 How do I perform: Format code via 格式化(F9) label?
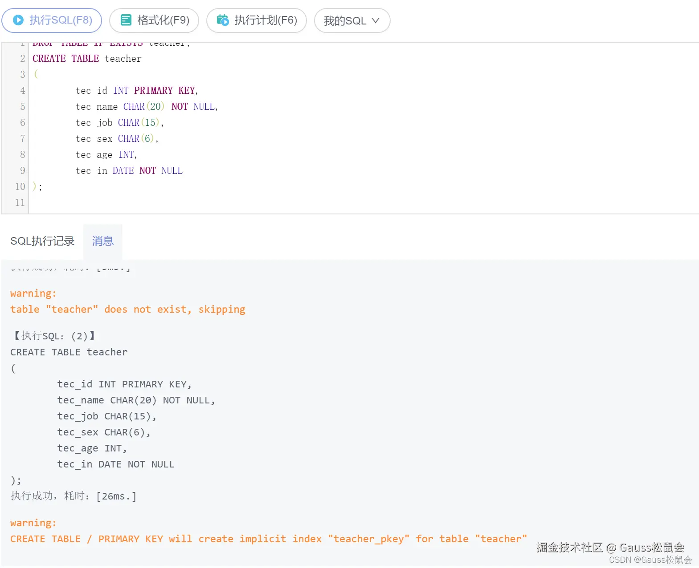163,20
